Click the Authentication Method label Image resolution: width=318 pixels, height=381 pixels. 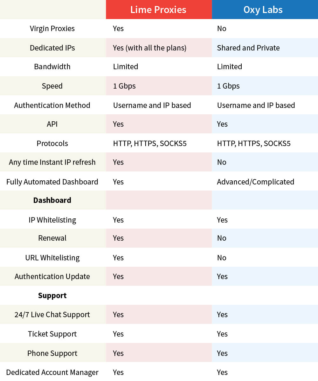pyautogui.click(x=52, y=105)
